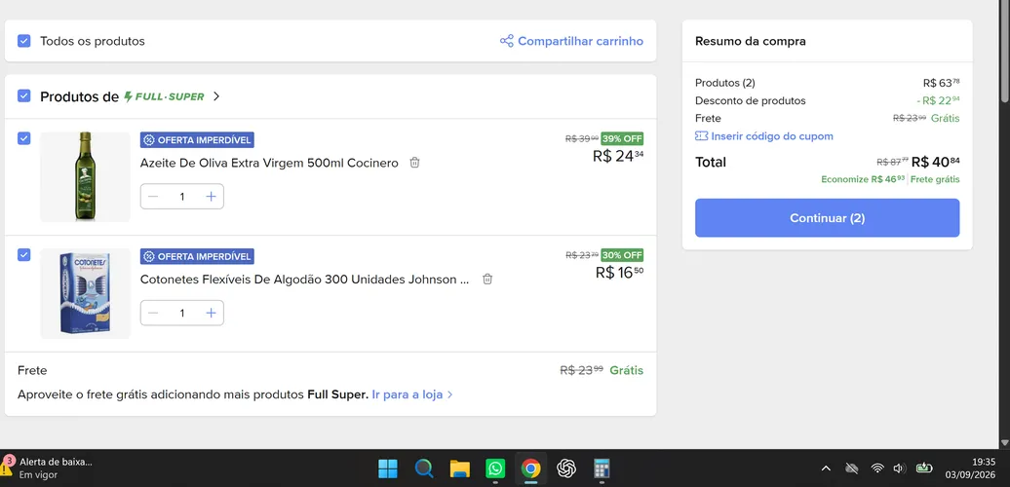Viewport: 1010px width, 487px height.
Task: Decrease Azeite De Oliva quantity
Action: pos(153,196)
